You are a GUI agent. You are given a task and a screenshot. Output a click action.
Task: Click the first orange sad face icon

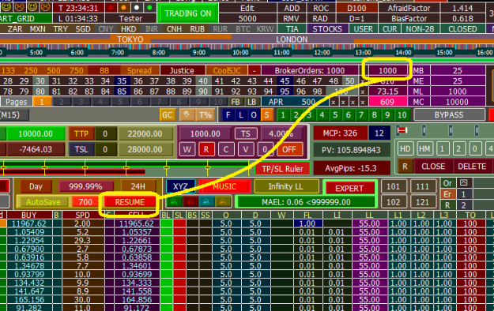click(19, 7)
